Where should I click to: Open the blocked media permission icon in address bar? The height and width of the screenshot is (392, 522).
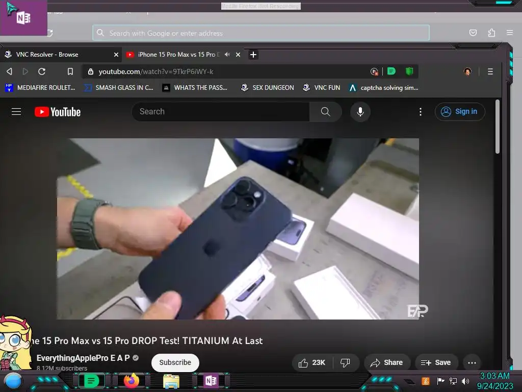374,71
